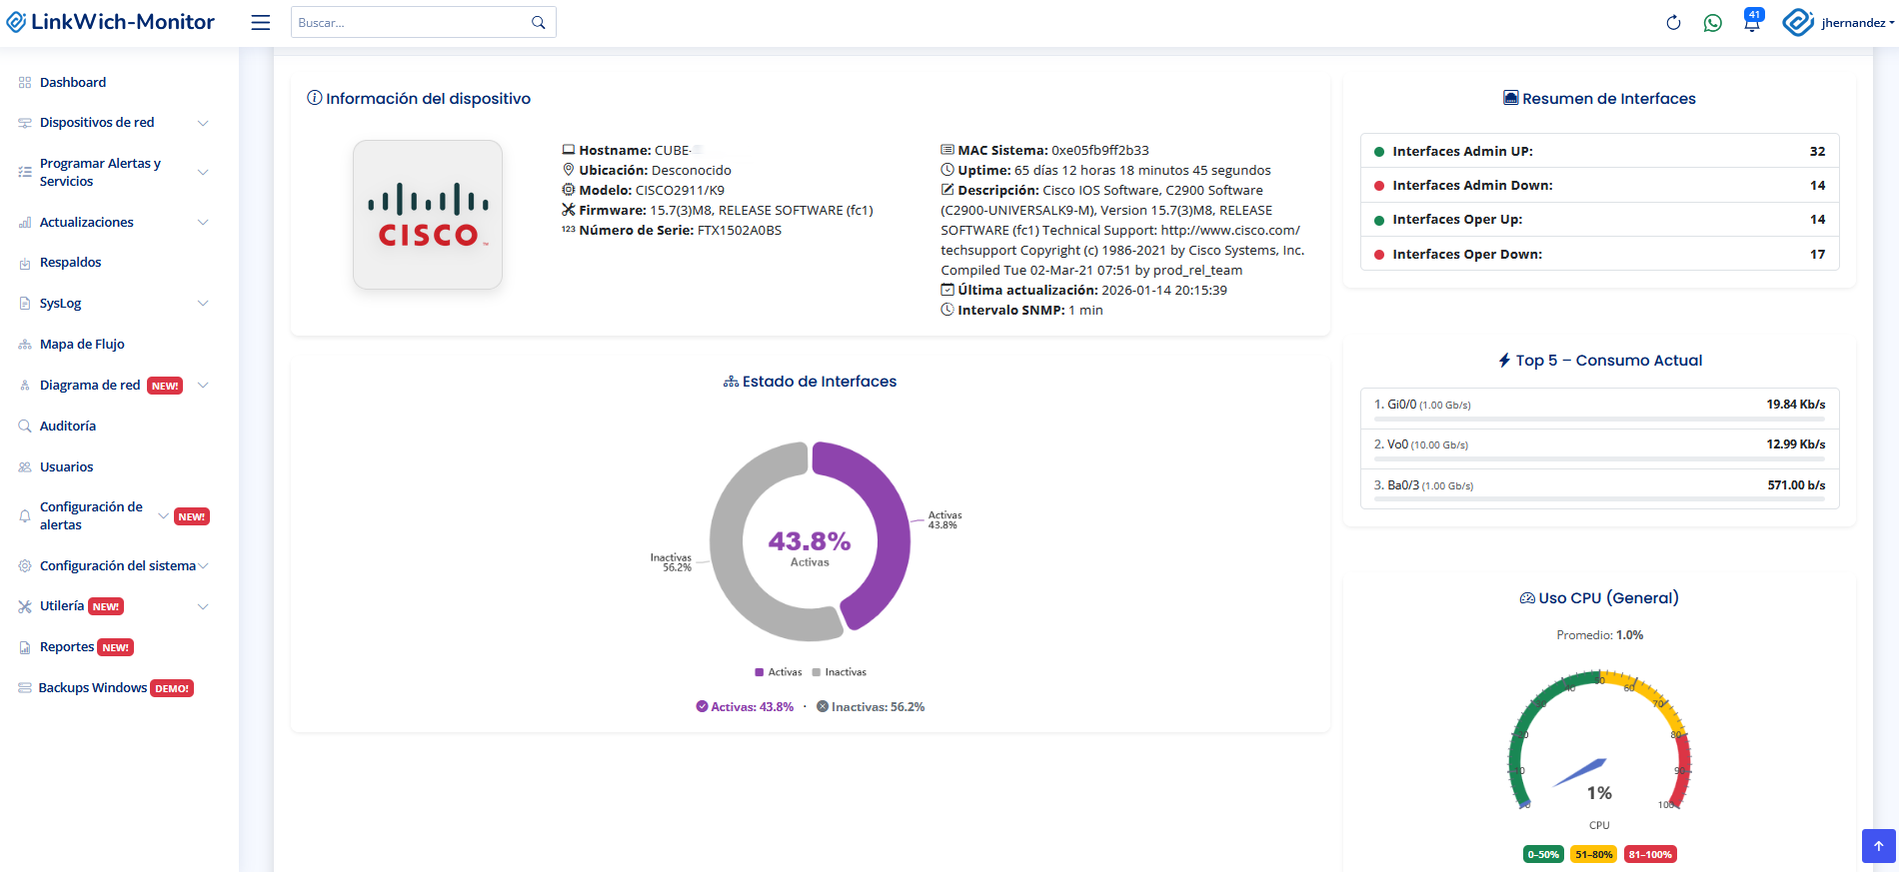Click the Buscar search input field
This screenshot has height=872, width=1899.
point(410,23)
